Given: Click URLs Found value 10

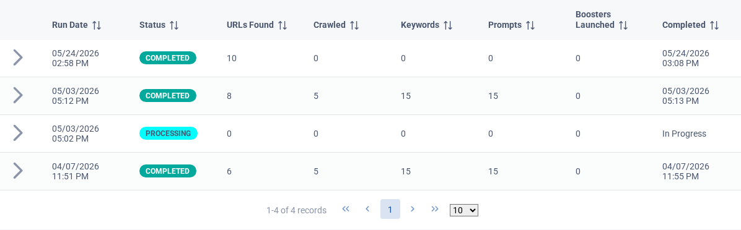Looking at the screenshot, I should 232,59.
